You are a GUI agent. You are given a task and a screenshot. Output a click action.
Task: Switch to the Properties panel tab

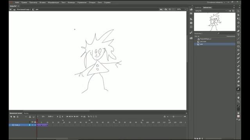click(198, 7)
